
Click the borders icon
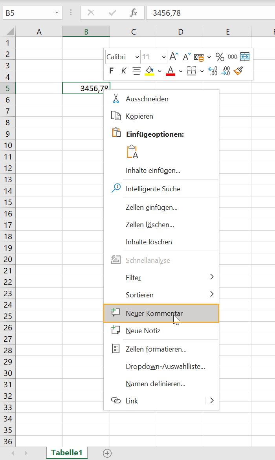point(191,71)
